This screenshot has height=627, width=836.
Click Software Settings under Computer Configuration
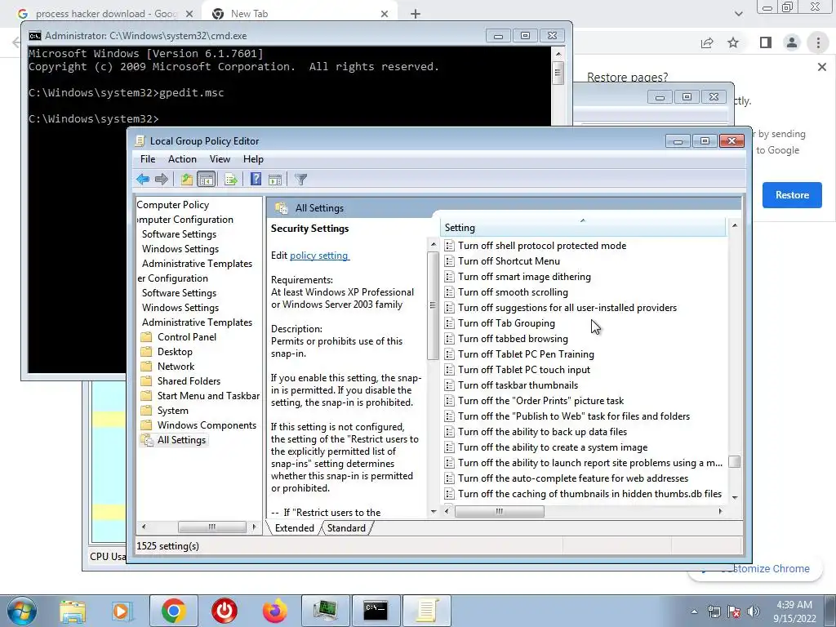point(179,234)
